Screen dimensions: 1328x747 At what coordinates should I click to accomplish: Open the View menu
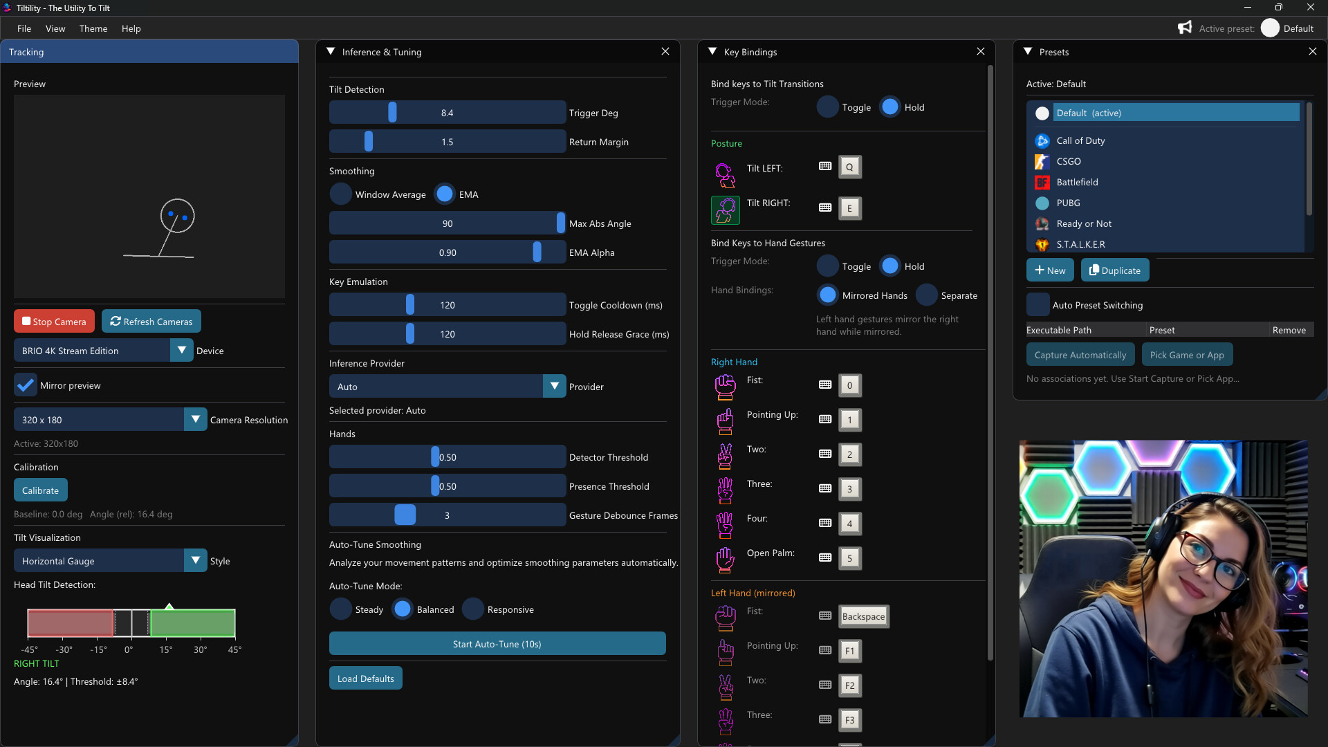(x=55, y=28)
